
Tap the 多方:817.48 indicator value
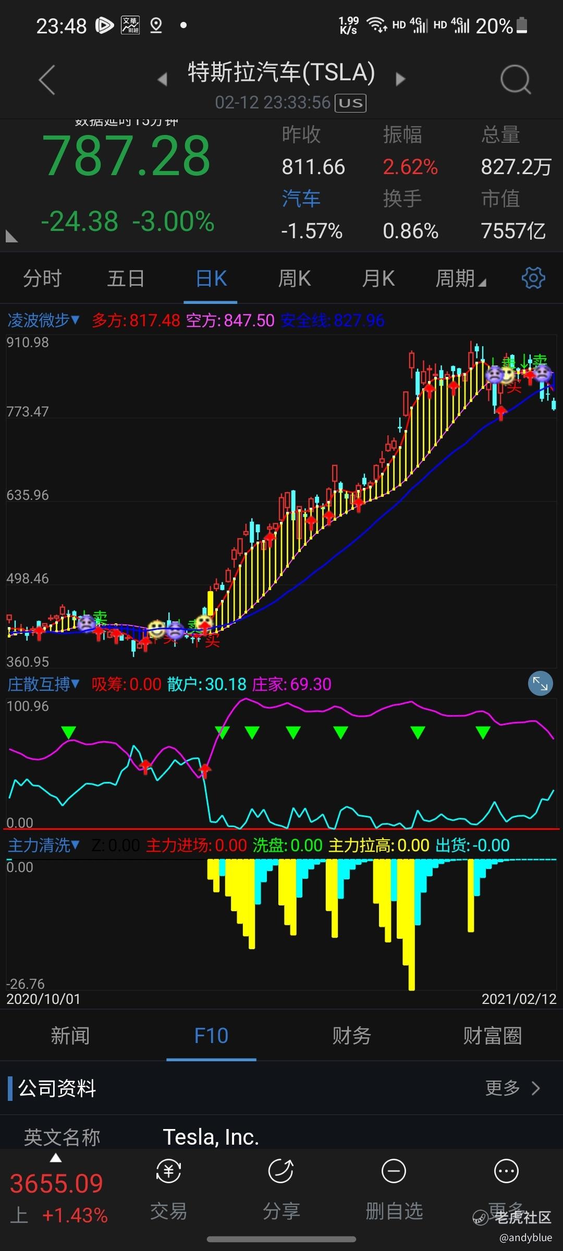tap(136, 320)
